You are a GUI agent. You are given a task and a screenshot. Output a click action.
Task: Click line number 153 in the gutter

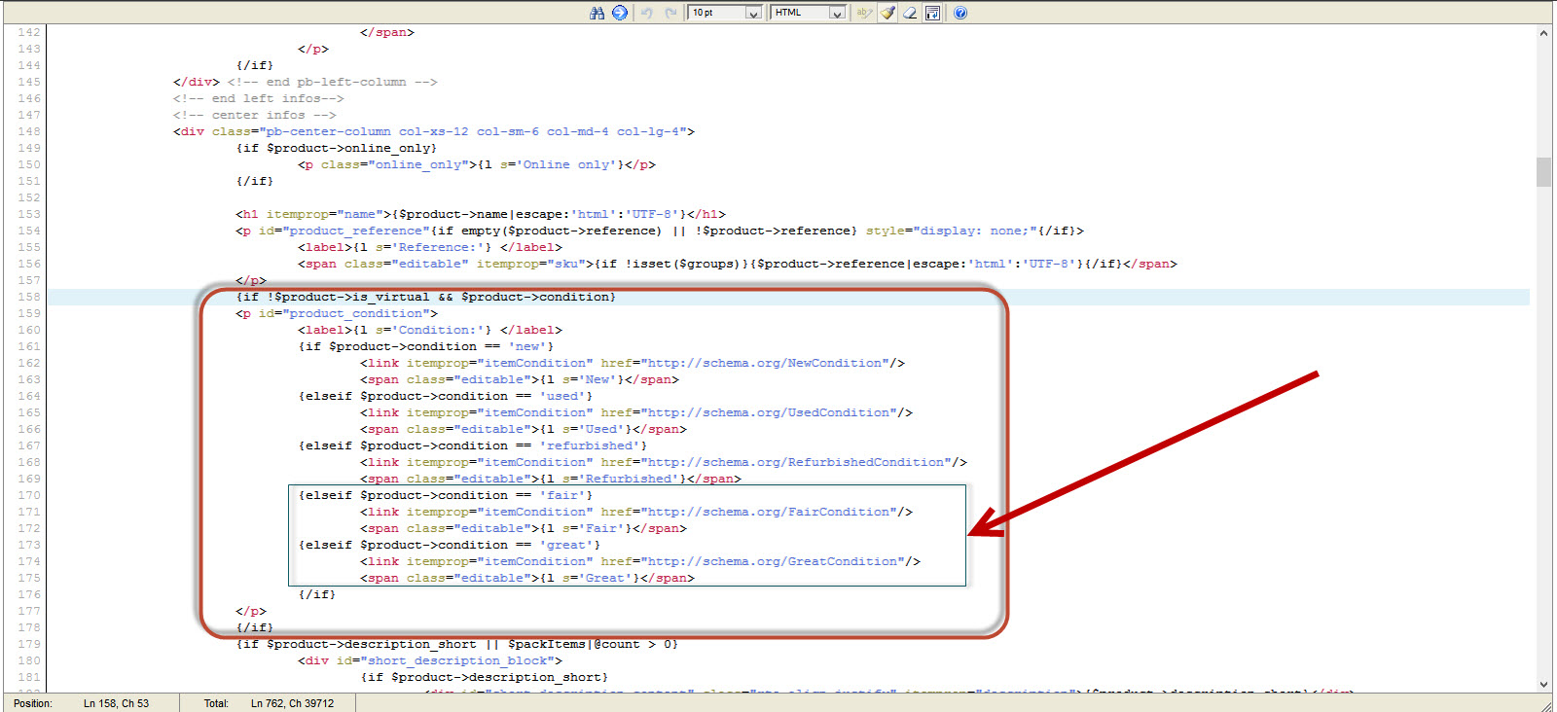point(29,214)
